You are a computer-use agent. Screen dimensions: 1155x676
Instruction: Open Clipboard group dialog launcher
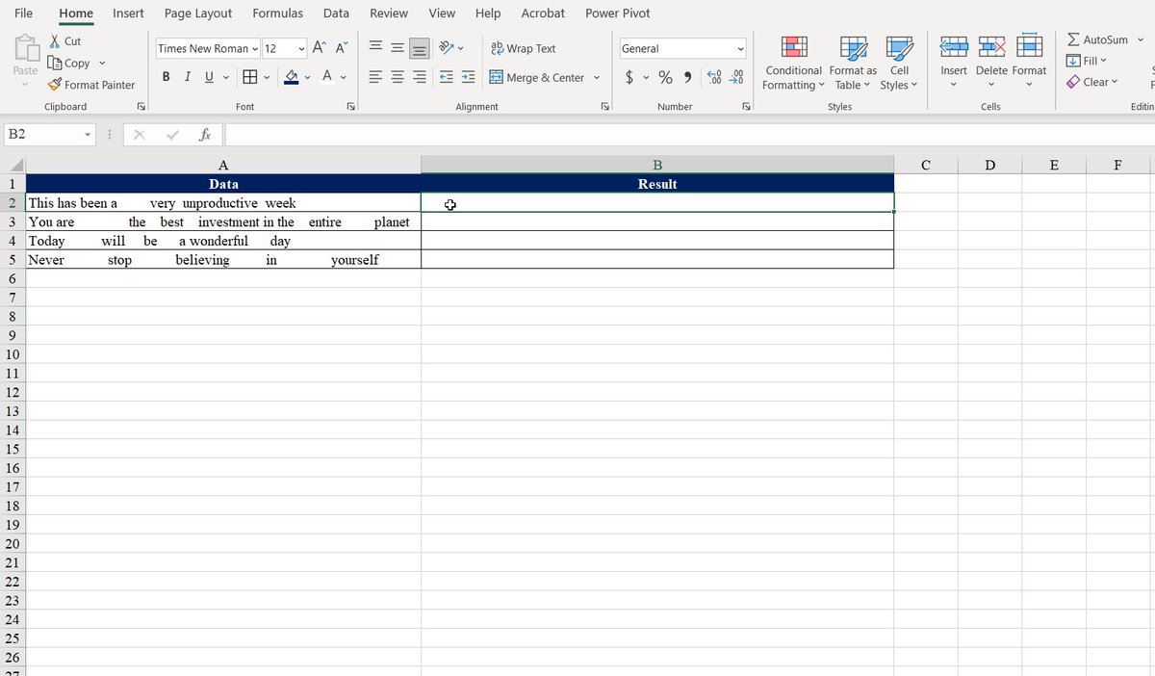pyautogui.click(x=141, y=106)
